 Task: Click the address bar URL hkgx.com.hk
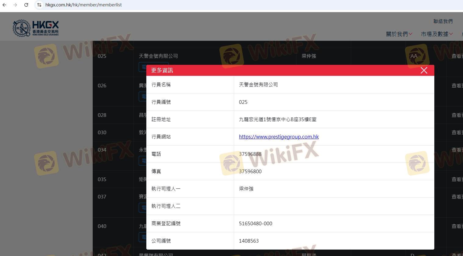point(84,5)
